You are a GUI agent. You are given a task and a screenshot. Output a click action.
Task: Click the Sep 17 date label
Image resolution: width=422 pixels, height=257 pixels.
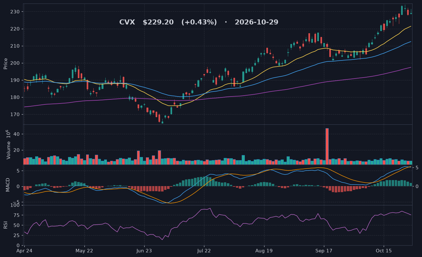tap(324, 251)
